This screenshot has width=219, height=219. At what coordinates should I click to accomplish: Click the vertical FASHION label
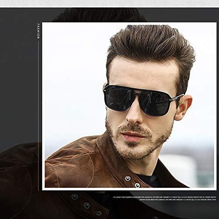(x=38, y=31)
